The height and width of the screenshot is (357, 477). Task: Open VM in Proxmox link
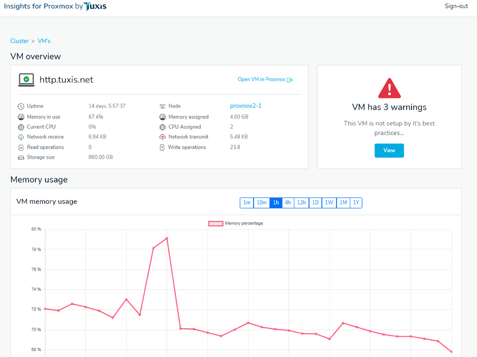click(x=262, y=79)
